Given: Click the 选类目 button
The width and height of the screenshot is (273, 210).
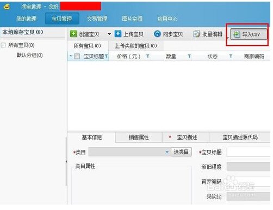Looking at the screenshot, I should coord(181,152).
